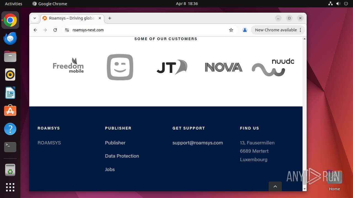Open the Google Chrome app menu
The width and height of the screenshot is (353, 198).
click(50, 4)
